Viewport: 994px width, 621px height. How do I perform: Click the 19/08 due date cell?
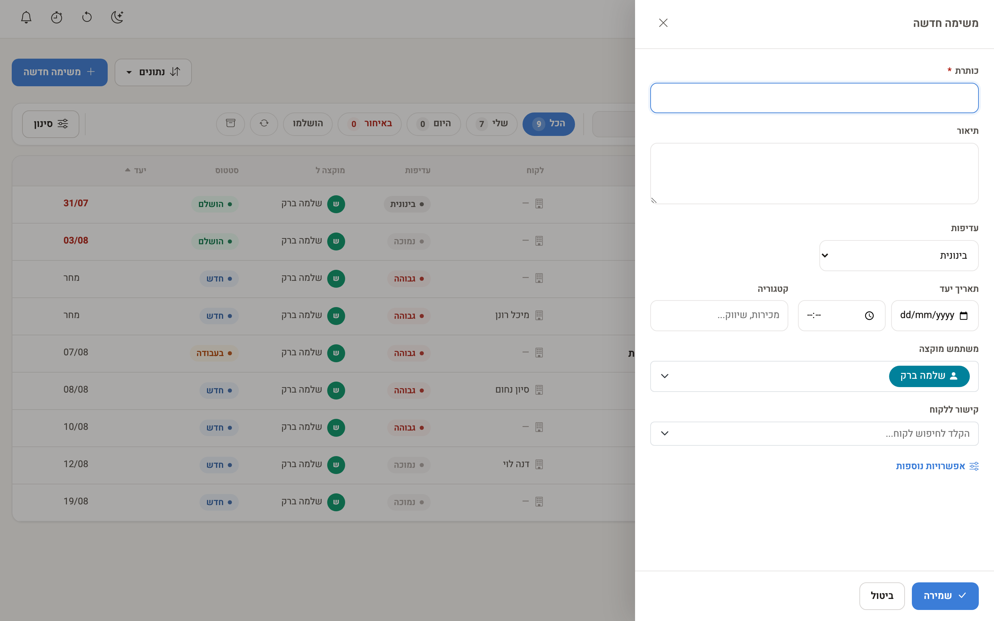[76, 502]
